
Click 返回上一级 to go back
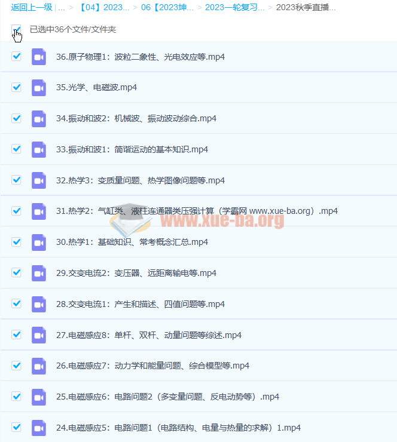(31, 8)
